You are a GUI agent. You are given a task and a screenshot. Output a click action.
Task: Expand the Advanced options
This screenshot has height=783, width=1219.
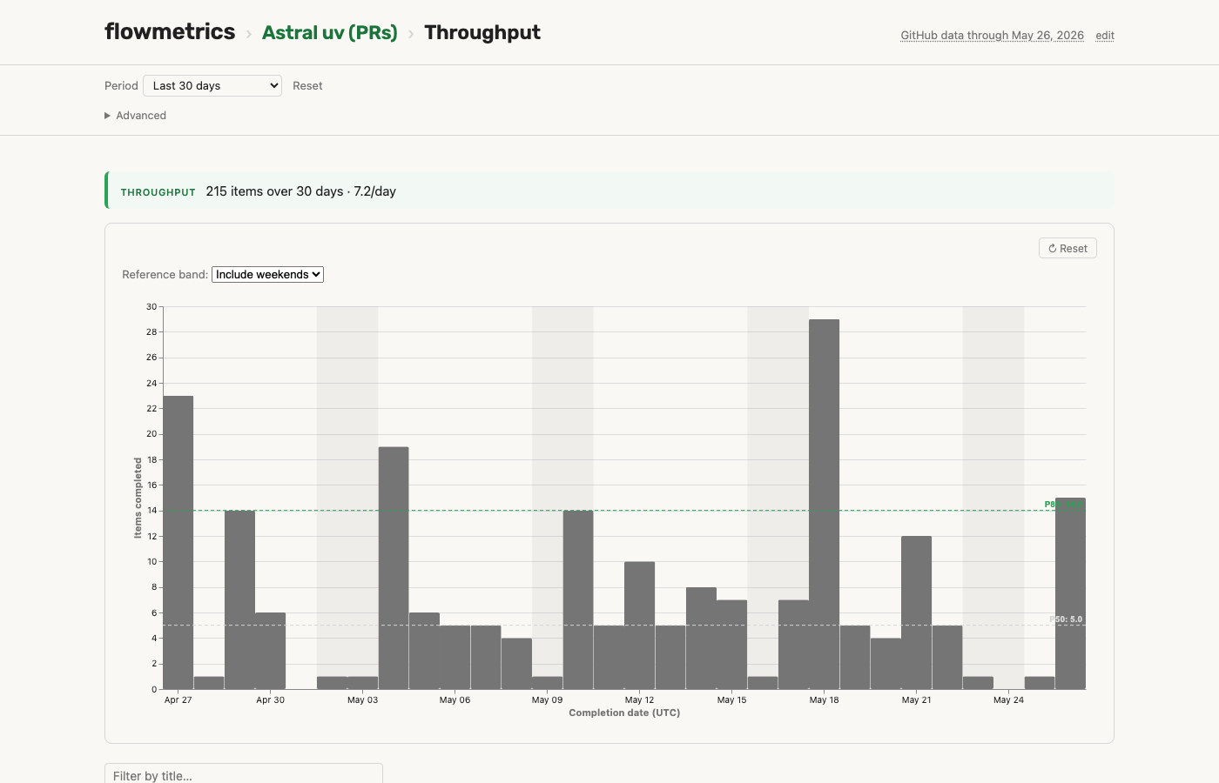coord(135,115)
